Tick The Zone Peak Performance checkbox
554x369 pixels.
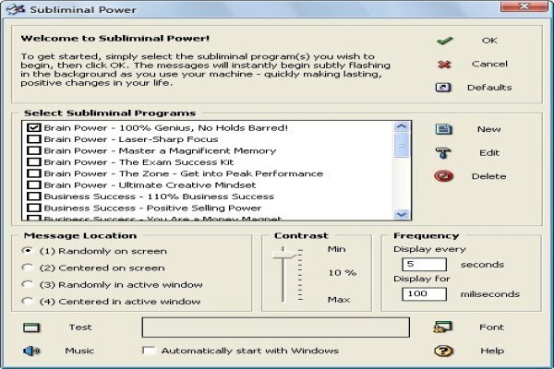(34, 173)
